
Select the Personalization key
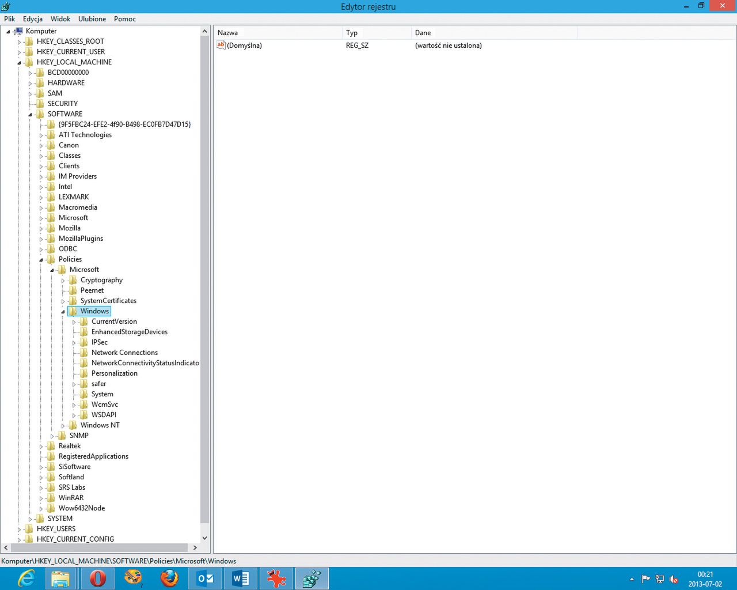[x=115, y=373]
